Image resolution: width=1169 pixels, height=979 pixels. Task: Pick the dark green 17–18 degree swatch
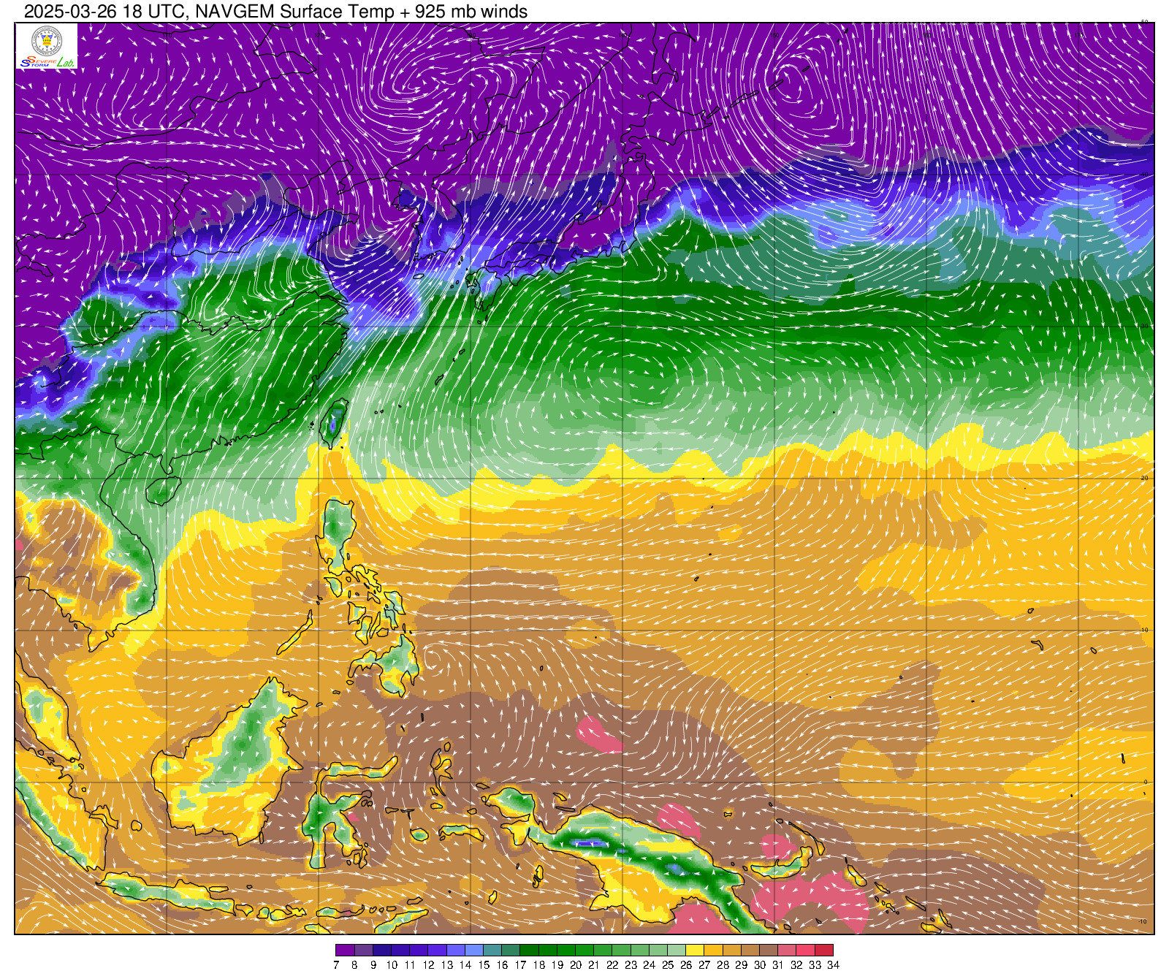click(x=529, y=951)
